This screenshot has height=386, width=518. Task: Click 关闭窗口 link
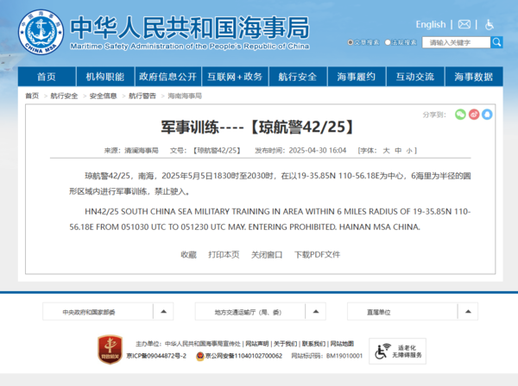pyautogui.click(x=267, y=254)
